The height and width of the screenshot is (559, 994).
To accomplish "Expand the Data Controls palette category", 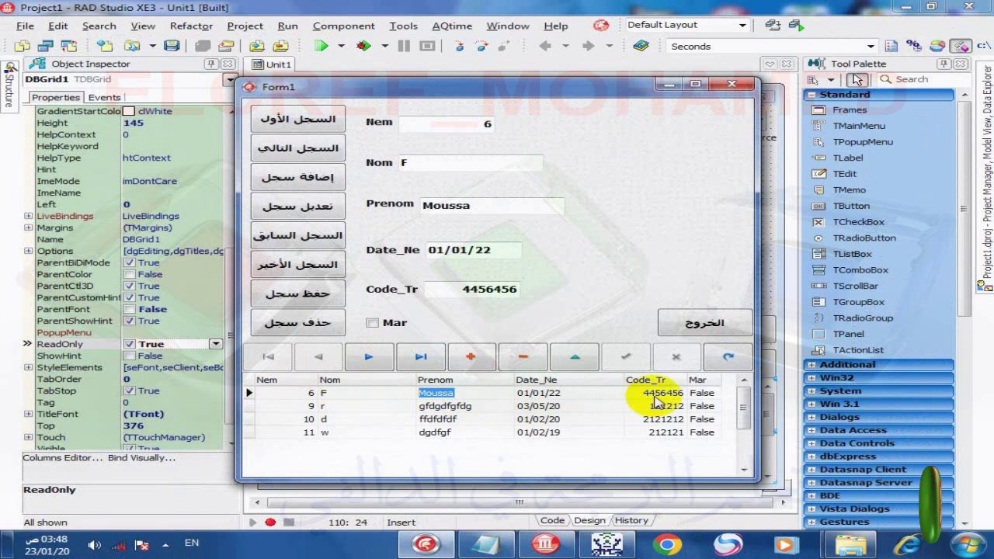I will 812,443.
